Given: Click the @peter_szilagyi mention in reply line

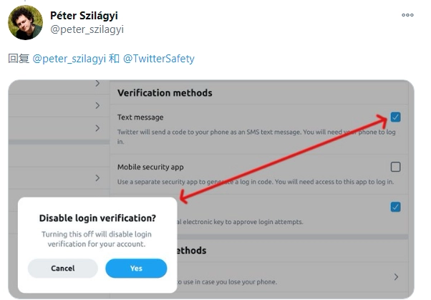Looking at the screenshot, I should pos(69,59).
